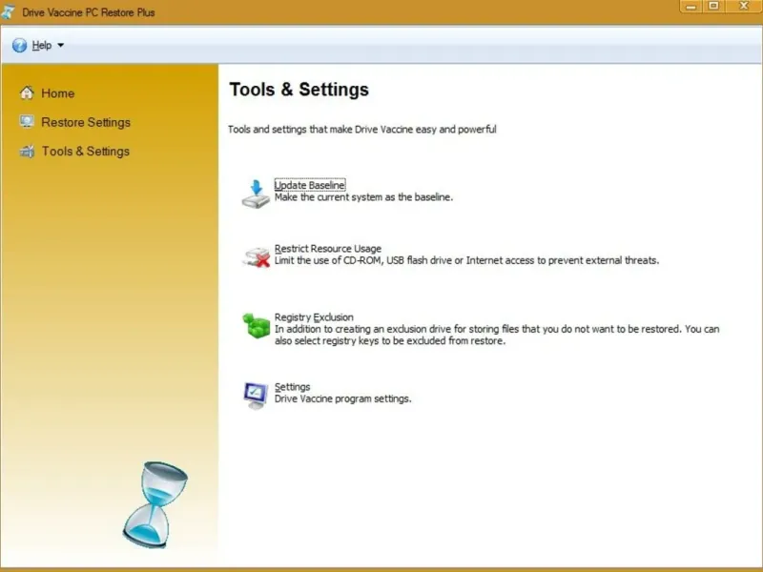763x572 pixels.
Task: Open the Registry Exclusion link
Action: coord(314,317)
